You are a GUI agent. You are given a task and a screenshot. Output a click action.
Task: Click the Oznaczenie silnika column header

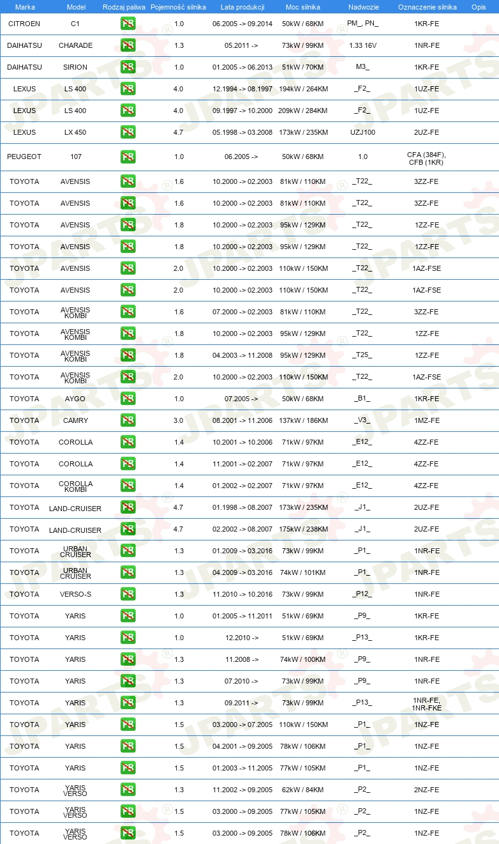tap(427, 6)
